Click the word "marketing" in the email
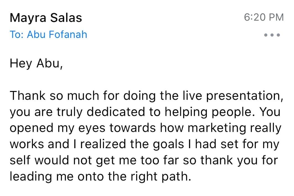Image resolution: width=294 pixels, height=196 pixels. point(217,129)
